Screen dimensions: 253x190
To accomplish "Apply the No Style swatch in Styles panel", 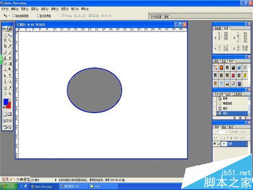I will click(x=216, y=67).
